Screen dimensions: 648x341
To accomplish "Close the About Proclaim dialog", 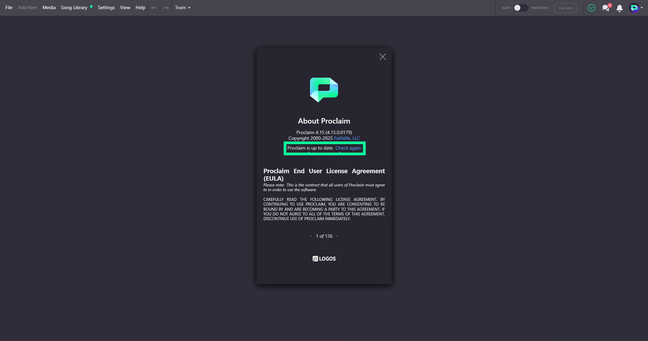I will pyautogui.click(x=383, y=57).
